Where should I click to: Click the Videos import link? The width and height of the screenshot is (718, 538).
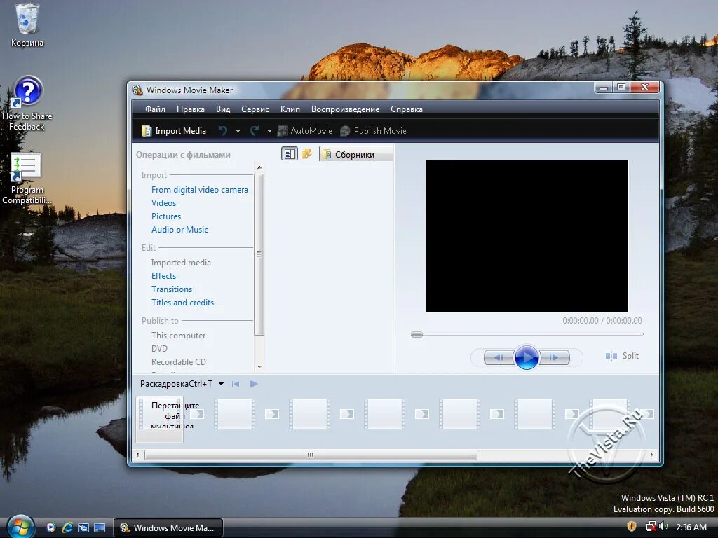point(163,202)
